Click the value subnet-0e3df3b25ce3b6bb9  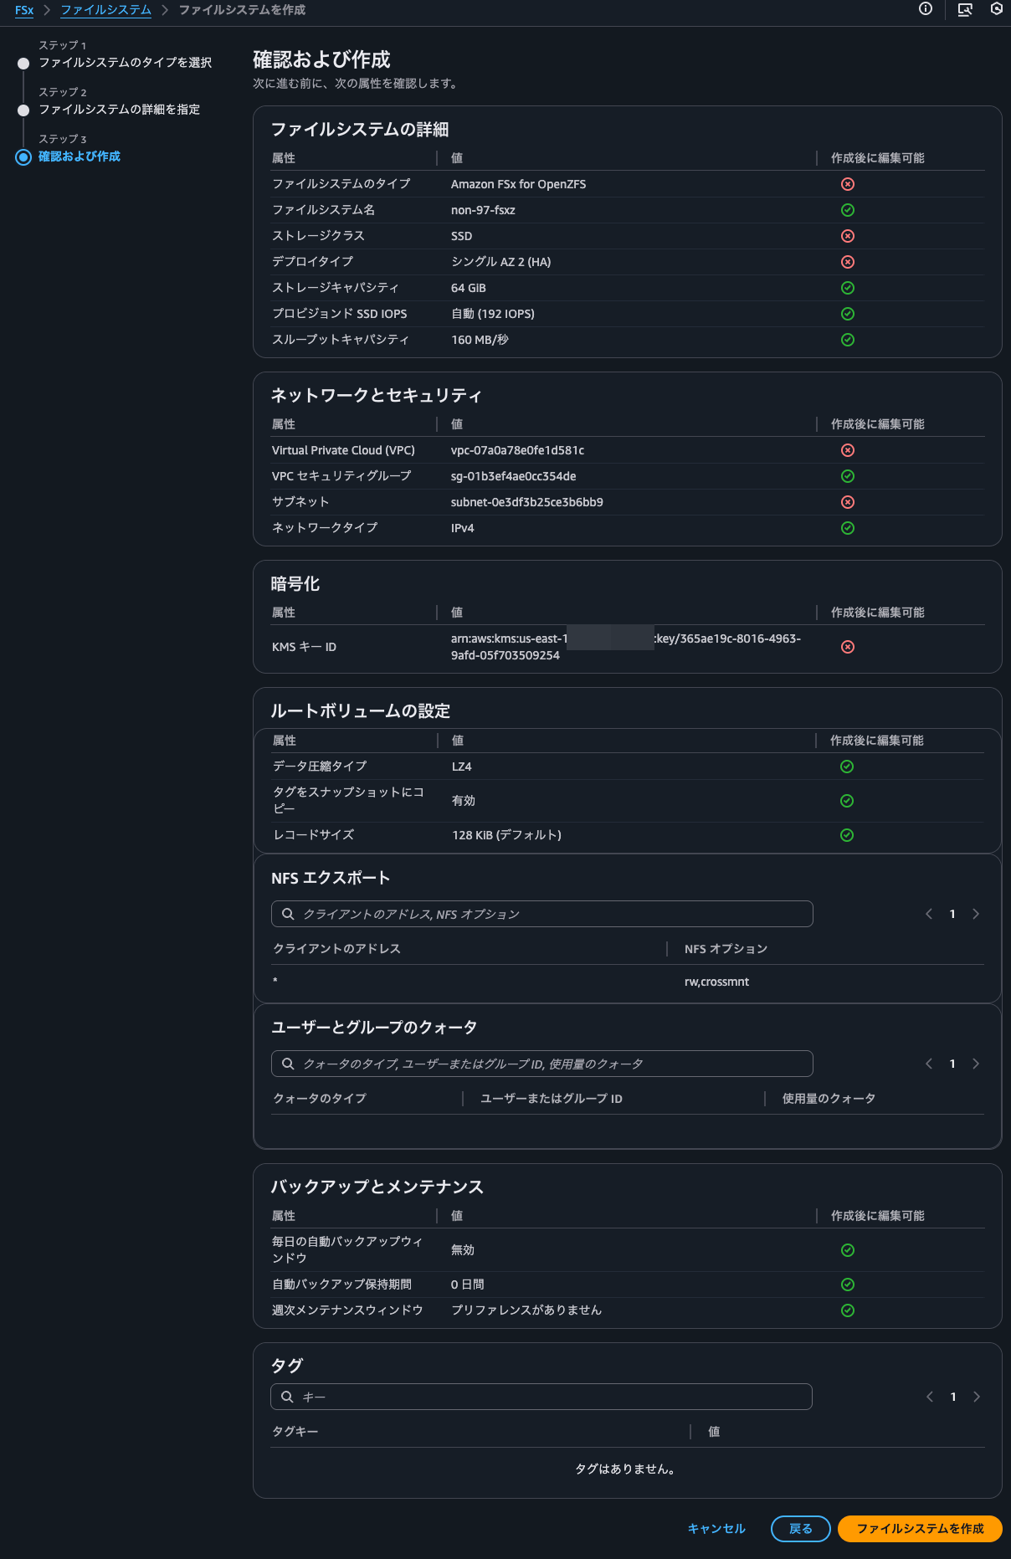[x=527, y=502]
